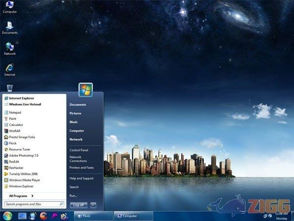The height and width of the screenshot is (221, 294).
Task: Select Documents in Start menu right pane
Action: click(x=78, y=104)
